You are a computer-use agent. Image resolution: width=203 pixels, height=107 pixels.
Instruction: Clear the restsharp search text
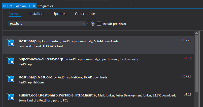(84, 24)
